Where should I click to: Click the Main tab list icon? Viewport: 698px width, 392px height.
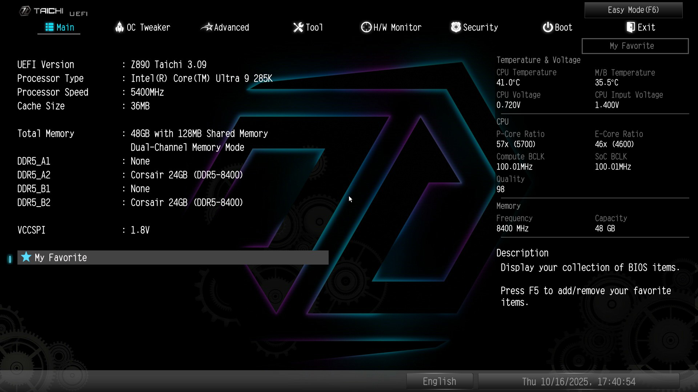pyautogui.click(x=49, y=27)
